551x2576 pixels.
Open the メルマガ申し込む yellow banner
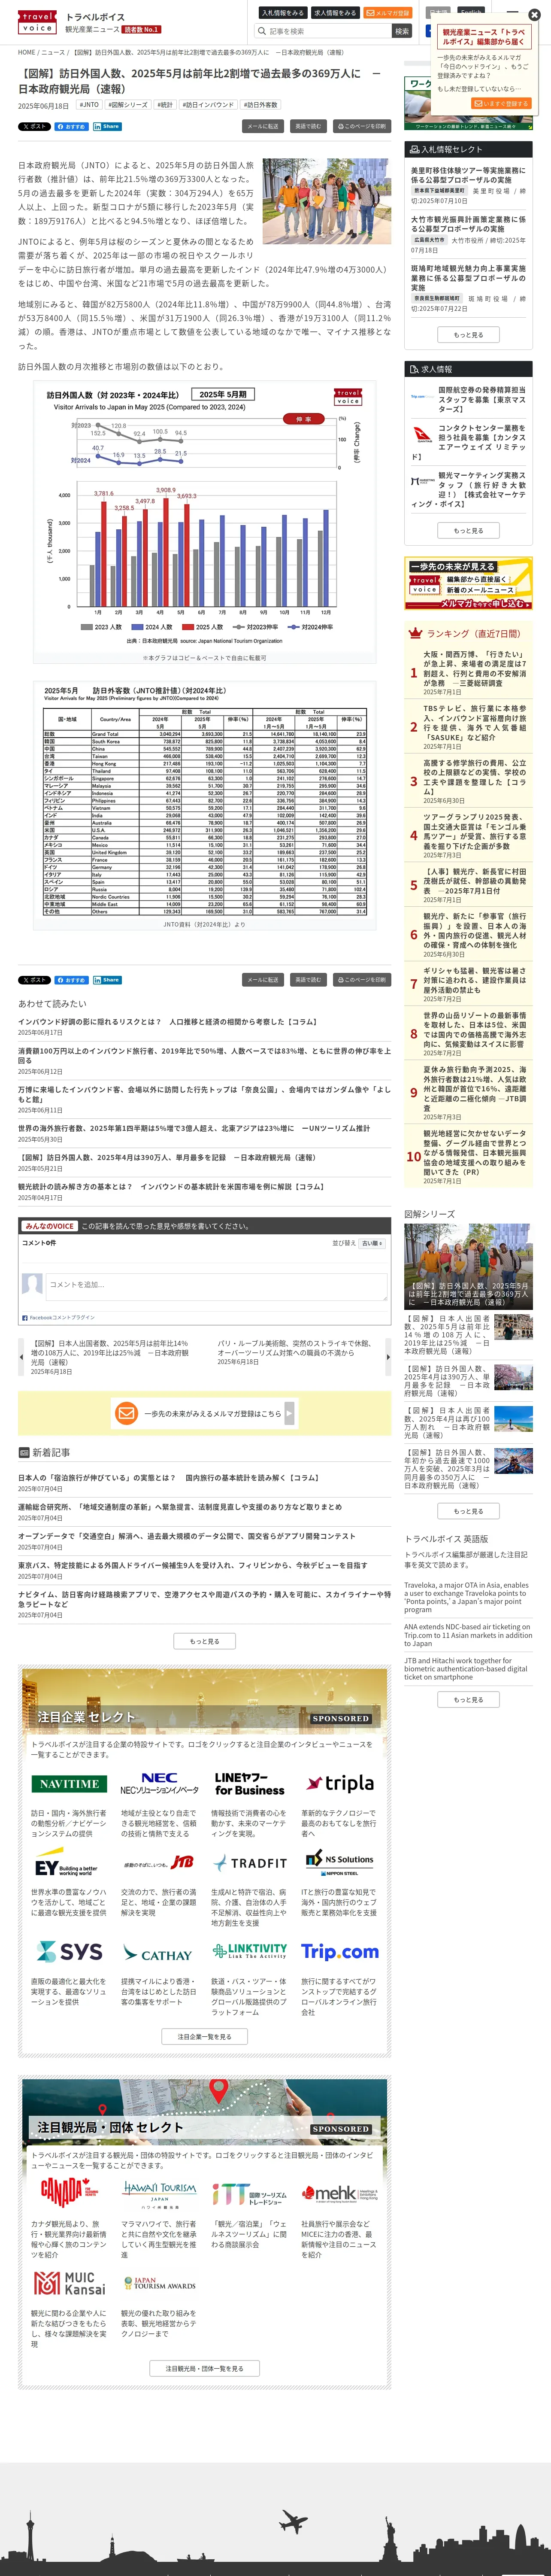pyautogui.click(x=468, y=583)
